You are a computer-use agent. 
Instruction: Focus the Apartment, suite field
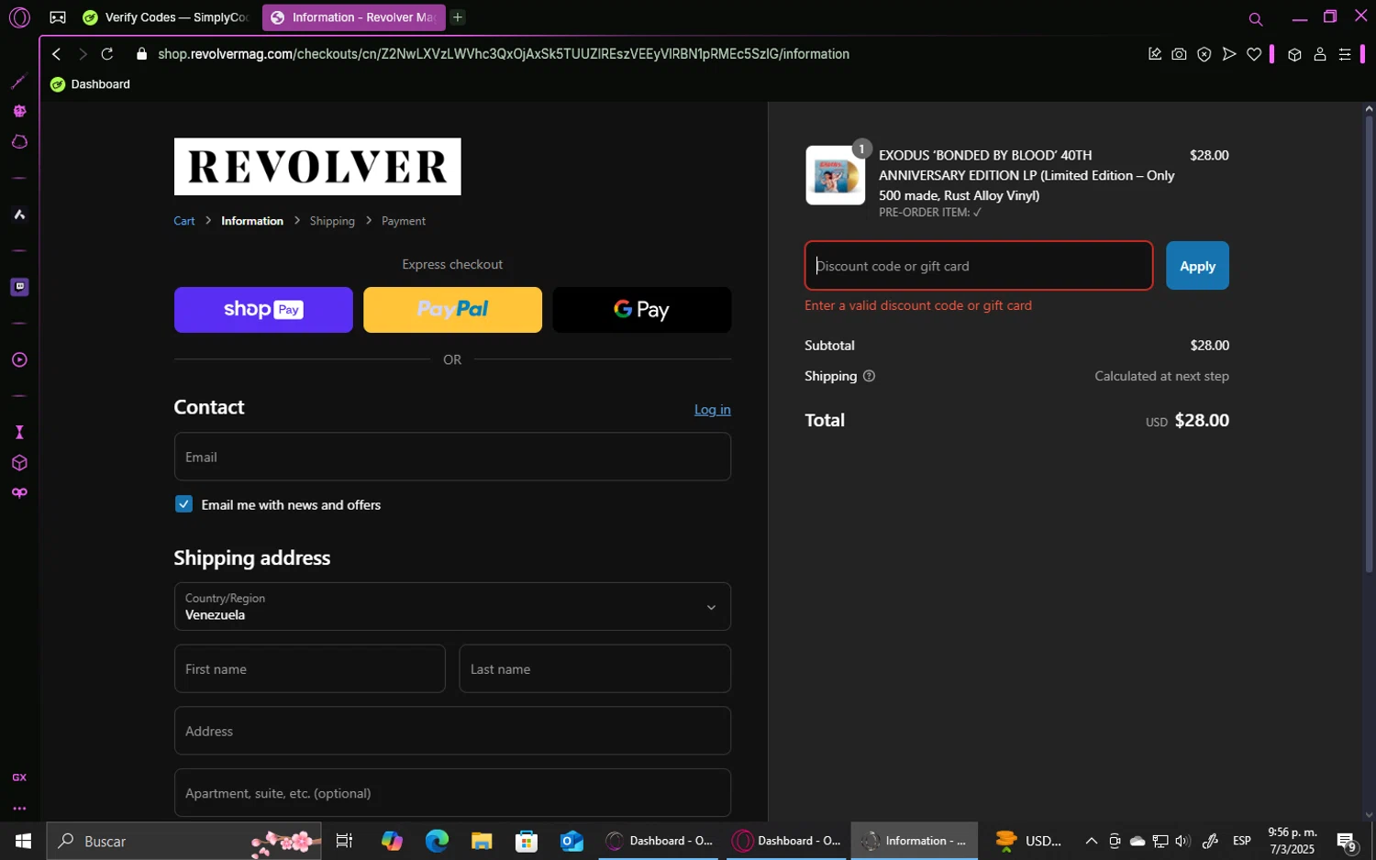(x=452, y=793)
